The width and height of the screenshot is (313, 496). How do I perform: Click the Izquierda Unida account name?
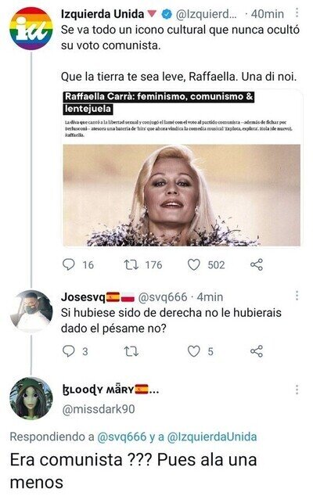tap(103, 13)
